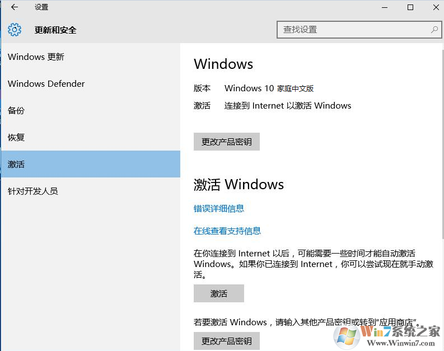Open 在线查看支持信息 link

[227, 231]
